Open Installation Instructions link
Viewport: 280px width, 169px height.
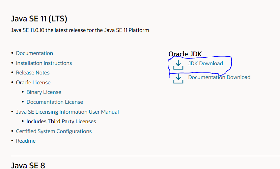[44, 63]
